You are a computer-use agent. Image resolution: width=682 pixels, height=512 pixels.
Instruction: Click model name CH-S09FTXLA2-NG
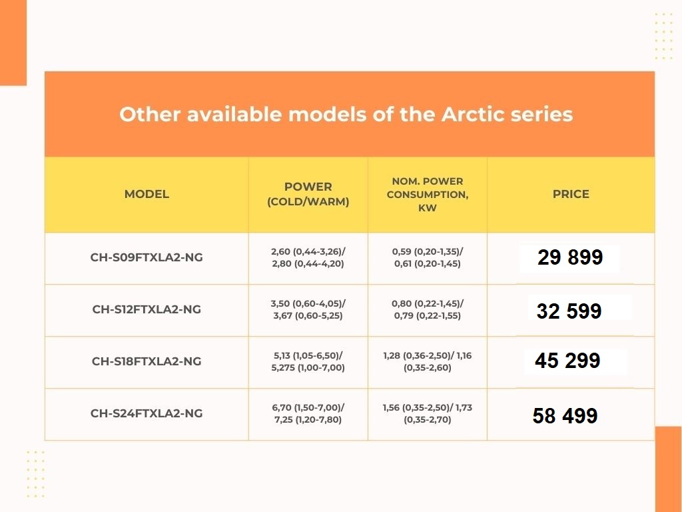[147, 257]
